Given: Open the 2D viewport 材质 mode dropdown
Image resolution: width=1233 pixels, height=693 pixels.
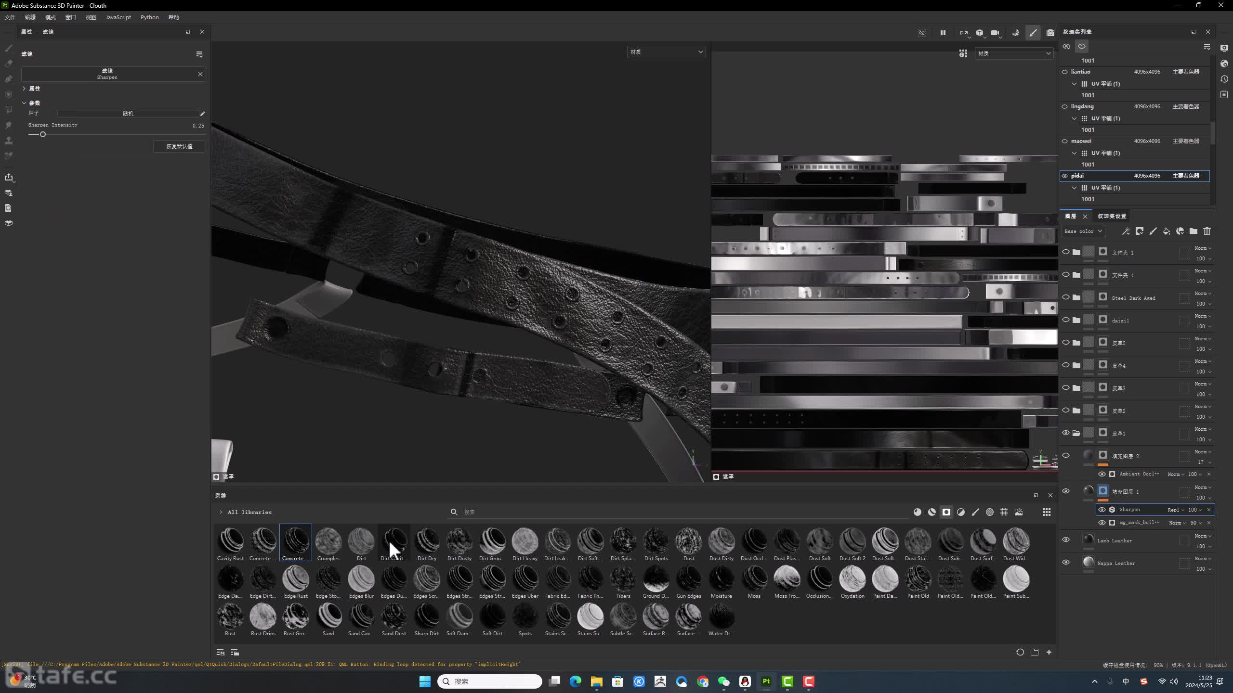Looking at the screenshot, I should pos(1013,53).
